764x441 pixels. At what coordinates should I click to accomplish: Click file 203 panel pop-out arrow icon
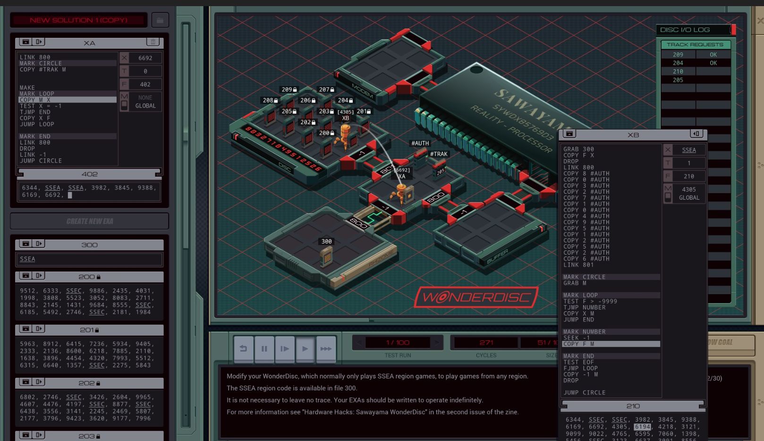pyautogui.click(x=39, y=435)
